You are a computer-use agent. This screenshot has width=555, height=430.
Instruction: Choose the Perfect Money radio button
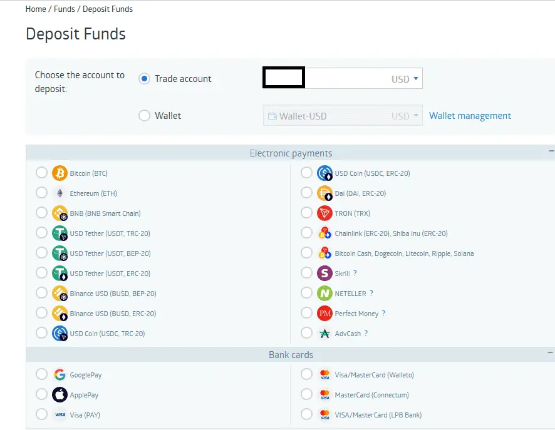306,312
